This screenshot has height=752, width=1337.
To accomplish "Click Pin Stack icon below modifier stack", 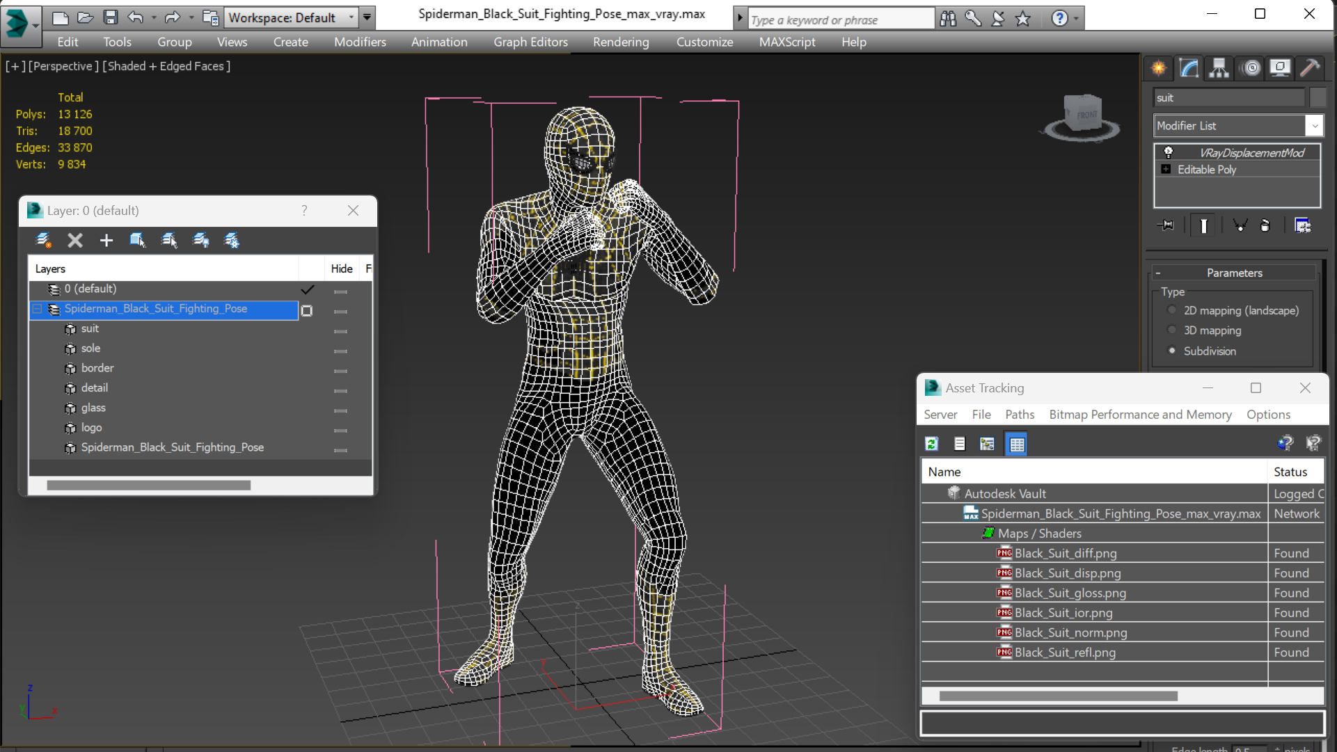I will pos(1166,225).
